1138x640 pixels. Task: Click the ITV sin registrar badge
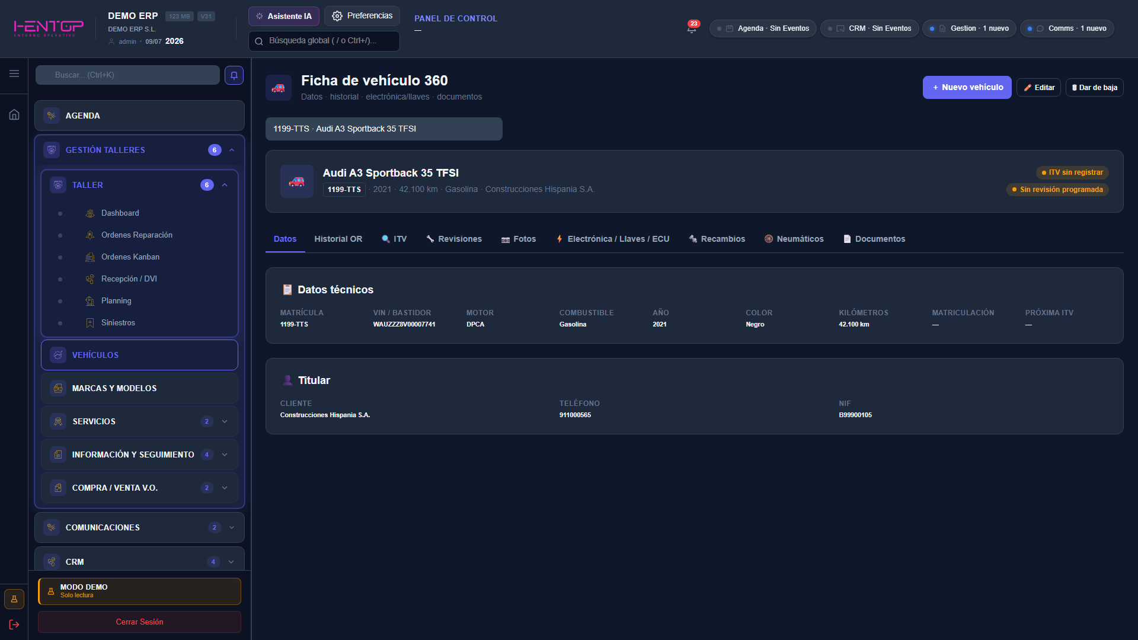1072,172
